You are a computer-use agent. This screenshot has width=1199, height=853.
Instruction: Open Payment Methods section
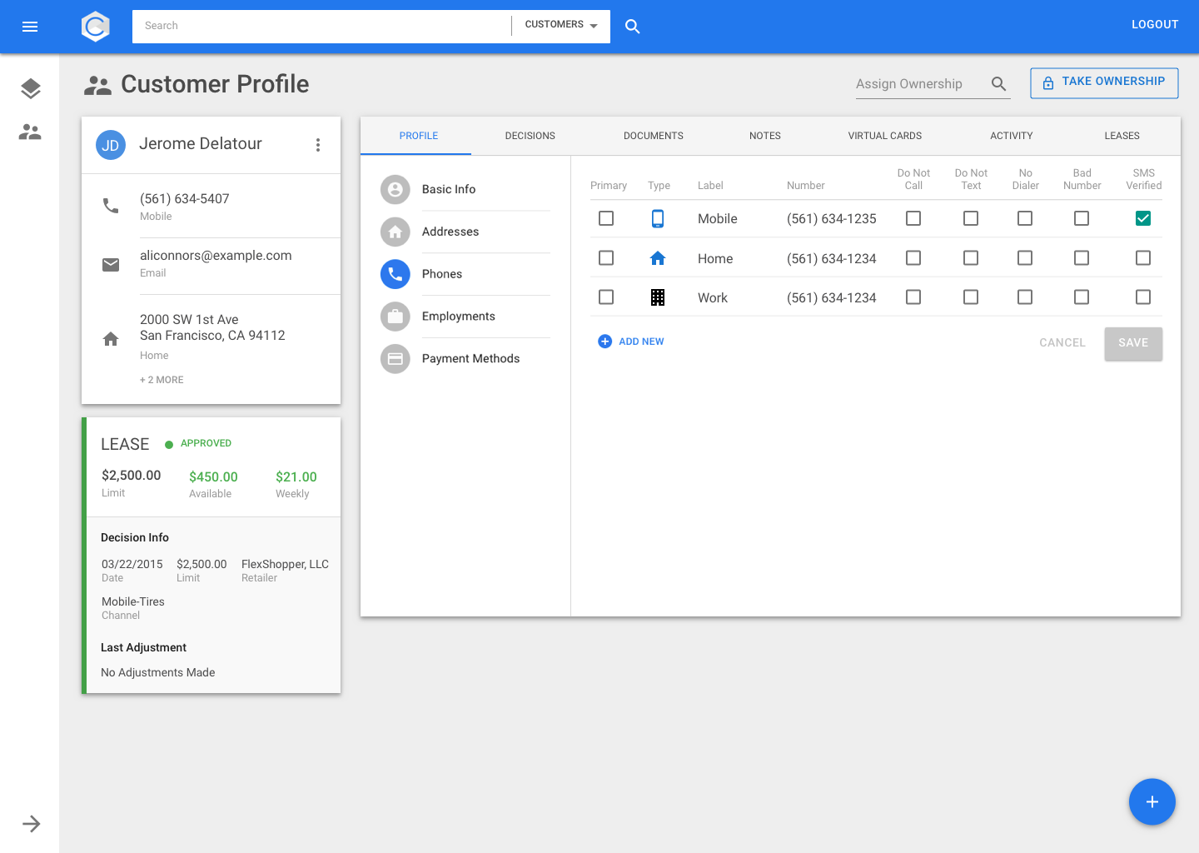[x=470, y=359]
